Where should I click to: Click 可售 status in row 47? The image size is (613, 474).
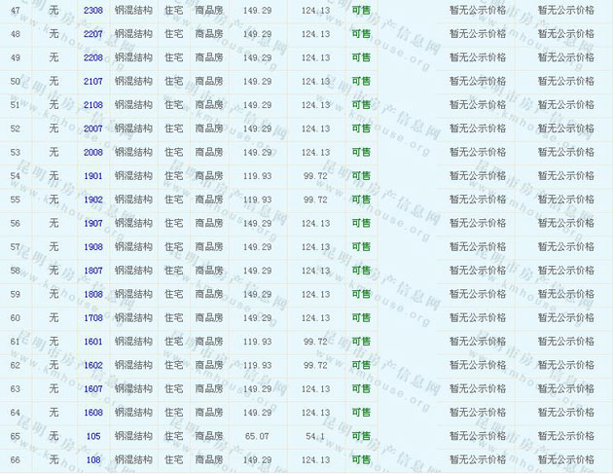(361, 10)
